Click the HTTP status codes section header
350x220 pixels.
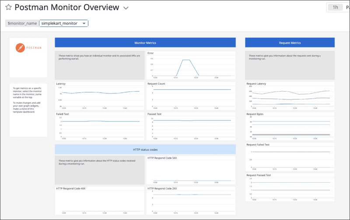pyautogui.click(x=145, y=149)
